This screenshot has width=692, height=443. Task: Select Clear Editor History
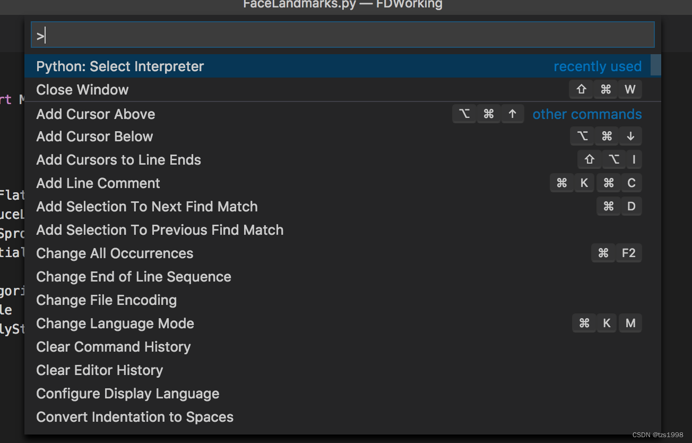coord(99,370)
